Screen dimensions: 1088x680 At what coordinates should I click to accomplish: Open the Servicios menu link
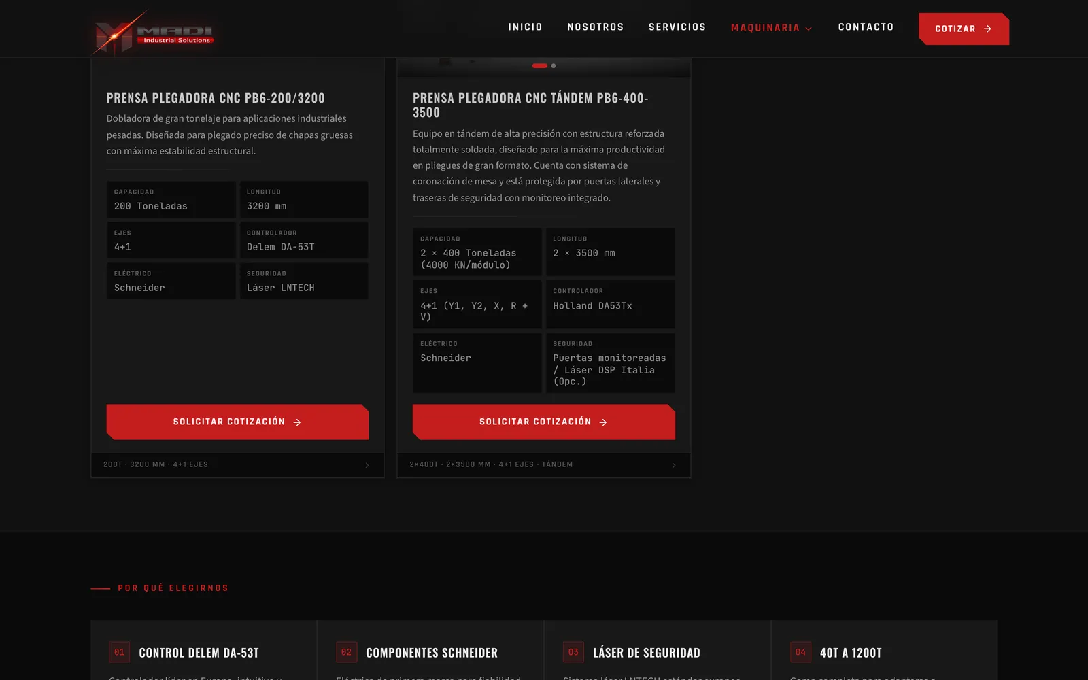point(677,27)
